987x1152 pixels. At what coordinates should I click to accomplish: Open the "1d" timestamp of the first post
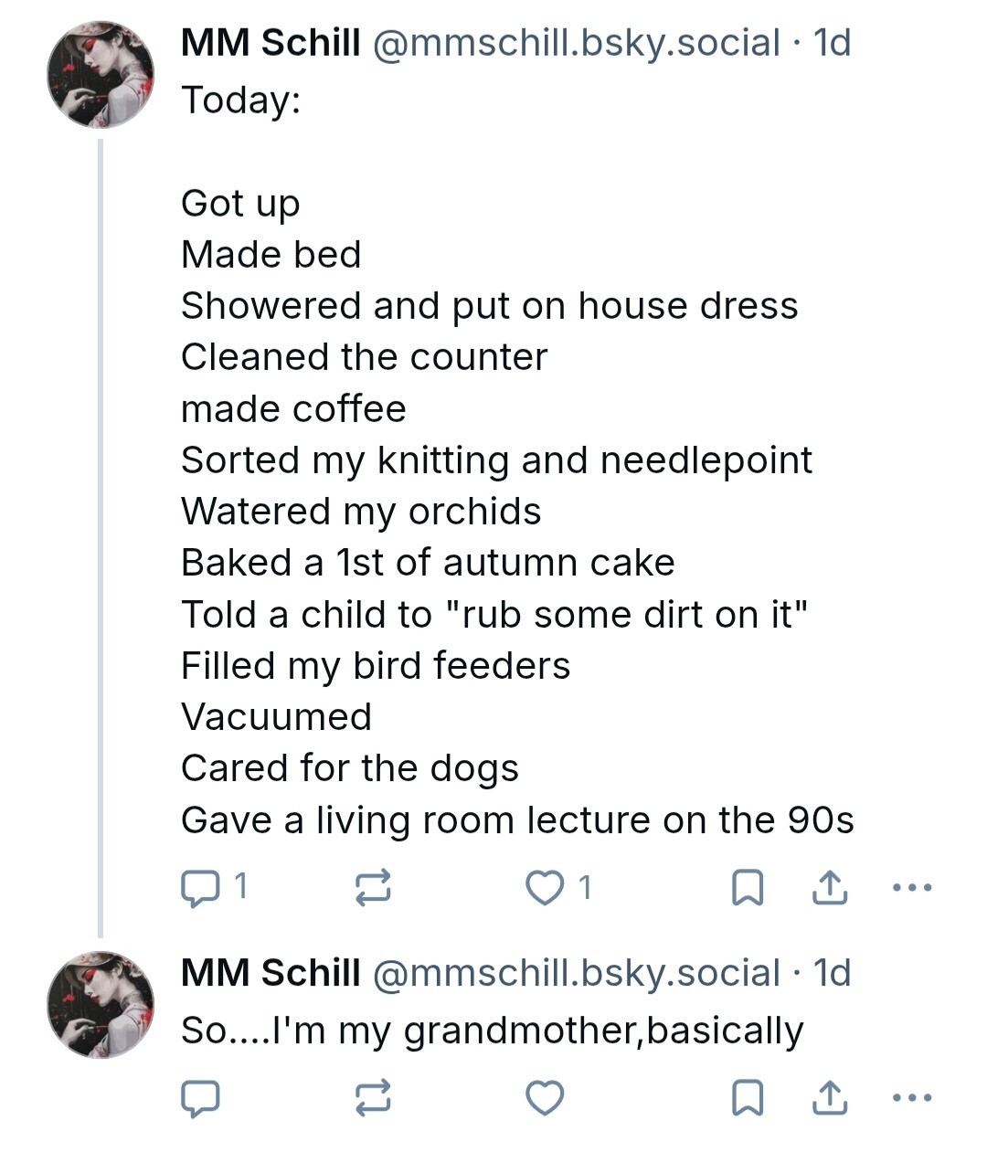click(832, 43)
